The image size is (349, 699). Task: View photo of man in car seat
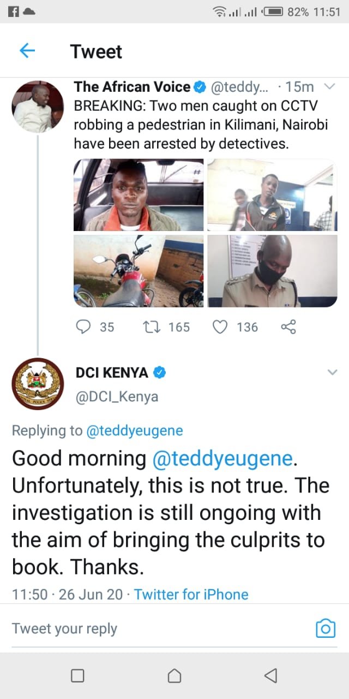139,195
